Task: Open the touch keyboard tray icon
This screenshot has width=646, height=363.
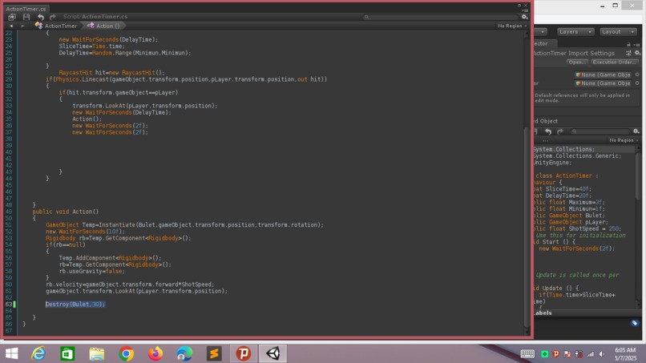Action: pos(527,353)
